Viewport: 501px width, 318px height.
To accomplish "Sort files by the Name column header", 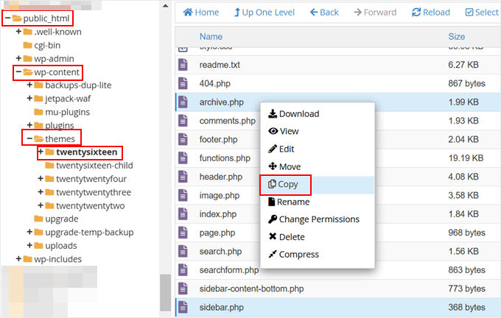I will [x=211, y=36].
